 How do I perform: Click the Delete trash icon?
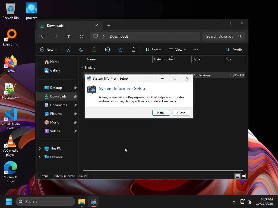click(x=134, y=50)
